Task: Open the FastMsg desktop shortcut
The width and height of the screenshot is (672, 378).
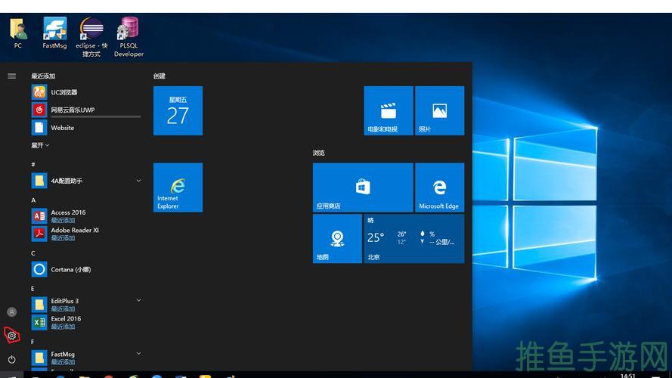Action: coord(54,33)
